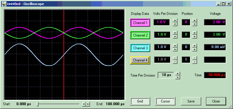Step the time range scrollbar left arrow
The image size is (233, 109).
(84, 104)
